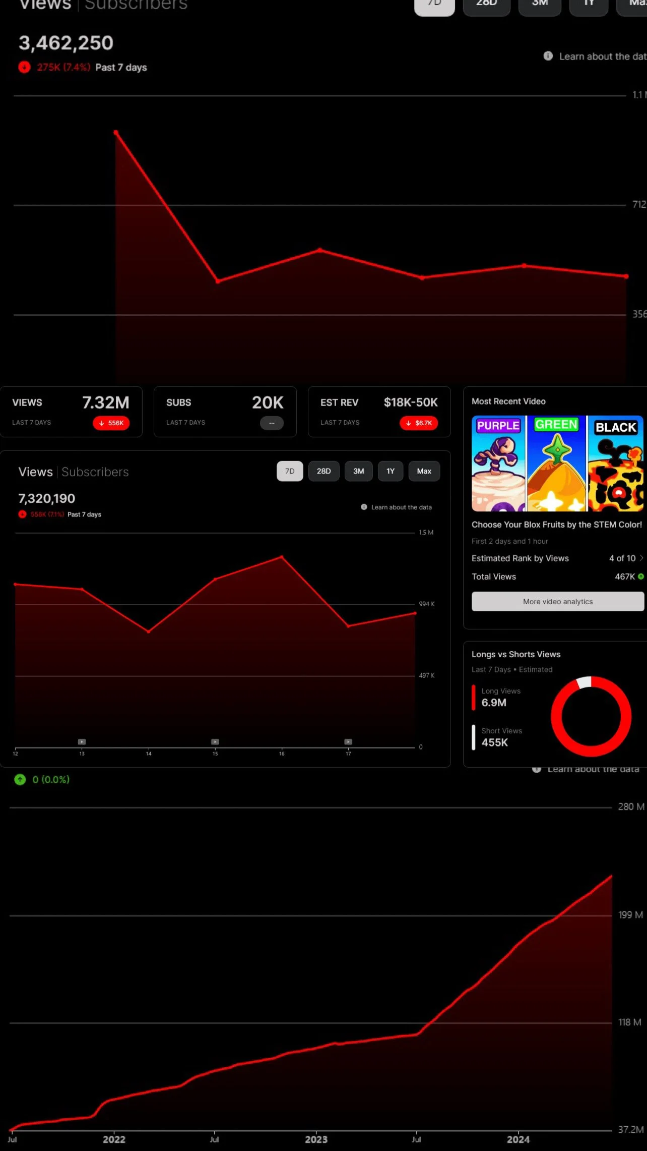Viewport: 647px width, 1151px height.
Task: Select the 28D range in the 7,320,190 Views panel
Action: [x=324, y=471]
